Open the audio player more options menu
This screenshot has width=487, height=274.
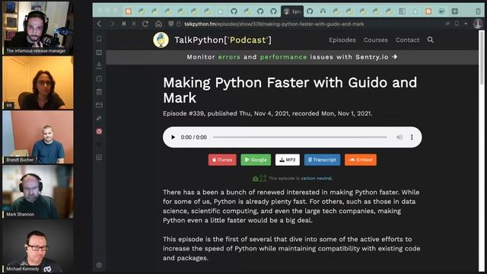click(x=412, y=137)
